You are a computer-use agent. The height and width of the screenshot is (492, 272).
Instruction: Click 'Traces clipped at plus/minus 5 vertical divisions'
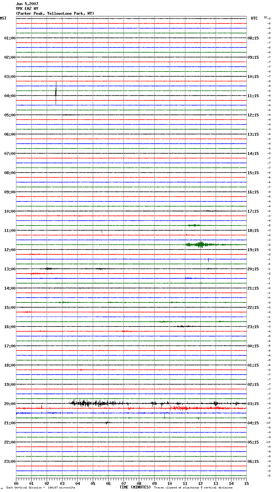pos(193,488)
